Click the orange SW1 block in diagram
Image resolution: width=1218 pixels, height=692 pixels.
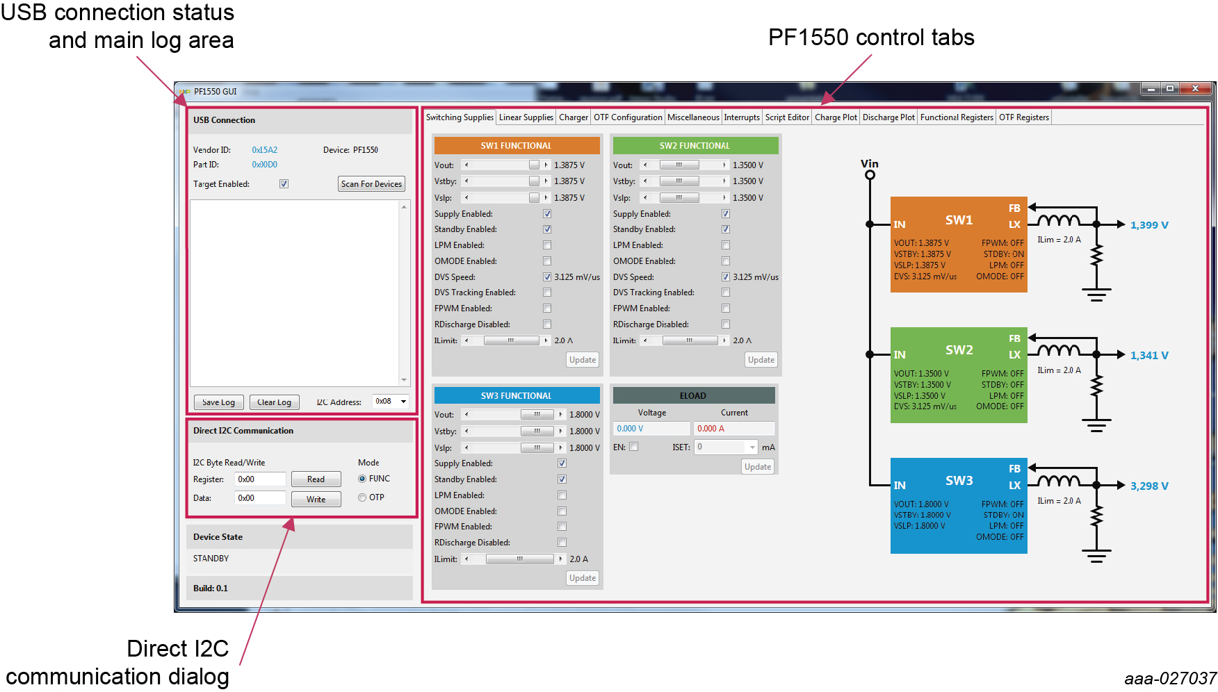click(958, 244)
